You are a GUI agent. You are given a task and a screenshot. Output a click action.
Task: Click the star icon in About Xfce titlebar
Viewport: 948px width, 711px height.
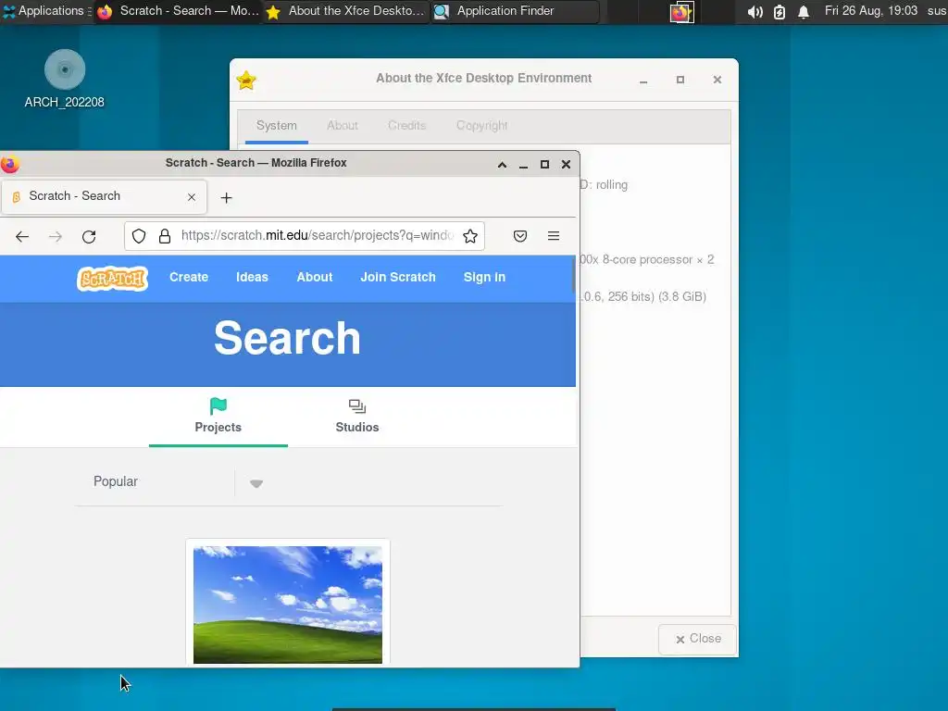(246, 80)
